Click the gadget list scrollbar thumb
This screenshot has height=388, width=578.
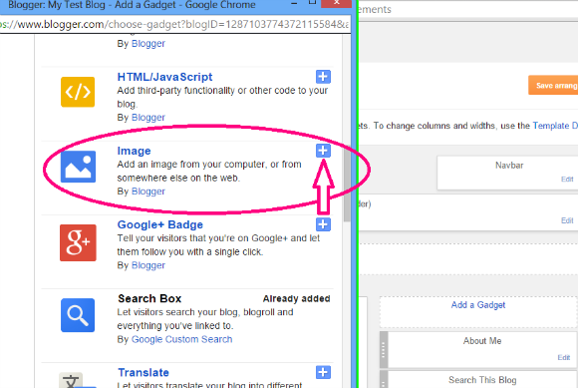click(x=347, y=185)
